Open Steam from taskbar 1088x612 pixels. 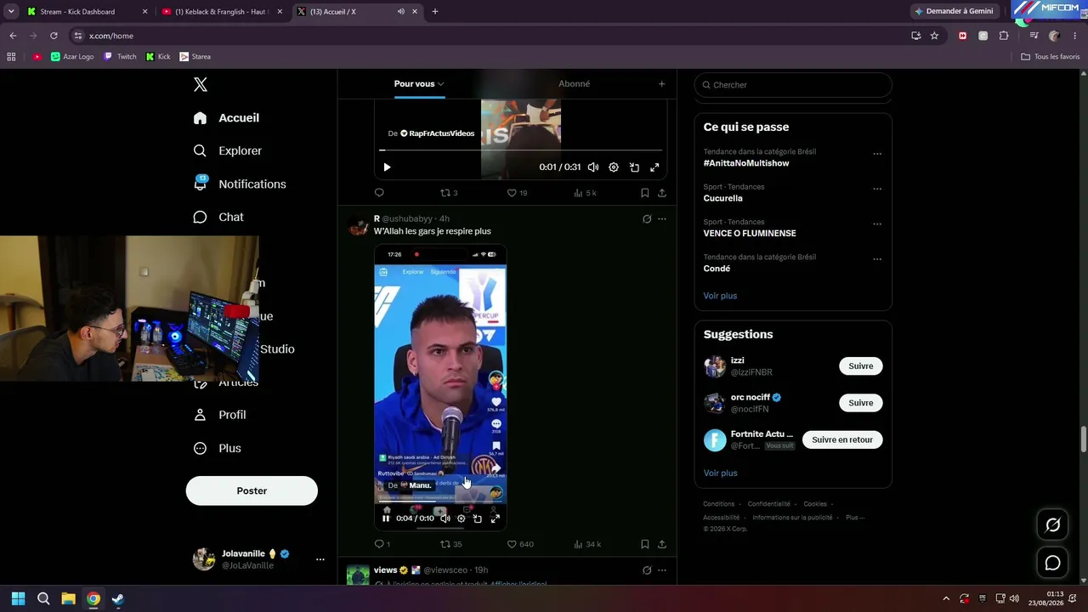118,598
